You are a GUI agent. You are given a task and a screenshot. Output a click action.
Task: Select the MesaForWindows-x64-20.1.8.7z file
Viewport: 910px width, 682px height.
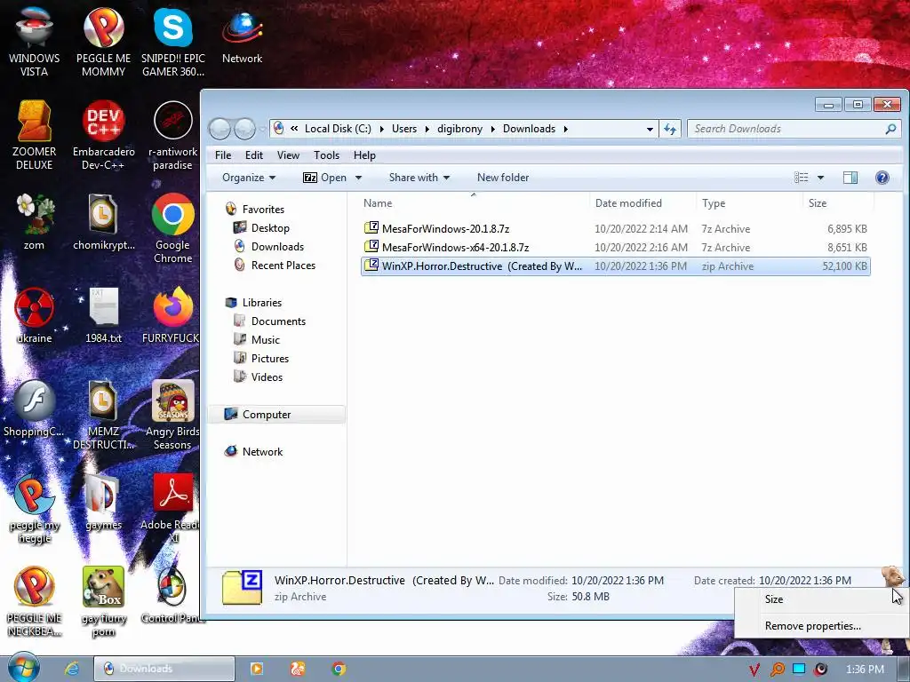click(615, 247)
